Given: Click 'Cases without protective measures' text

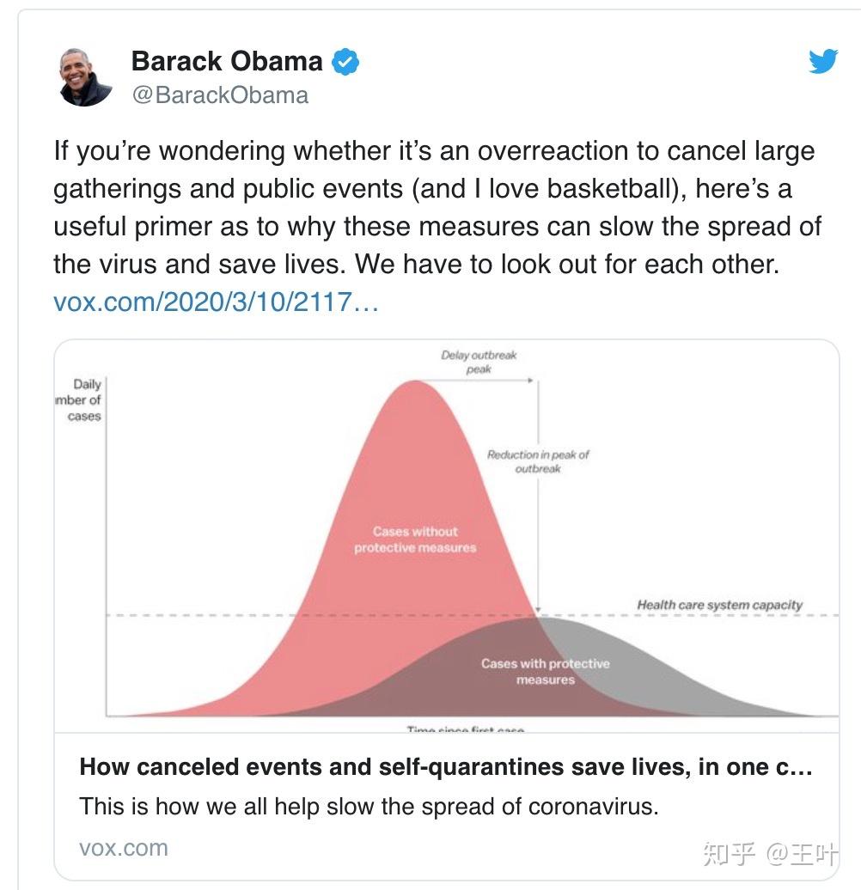Looking at the screenshot, I should (415, 539).
